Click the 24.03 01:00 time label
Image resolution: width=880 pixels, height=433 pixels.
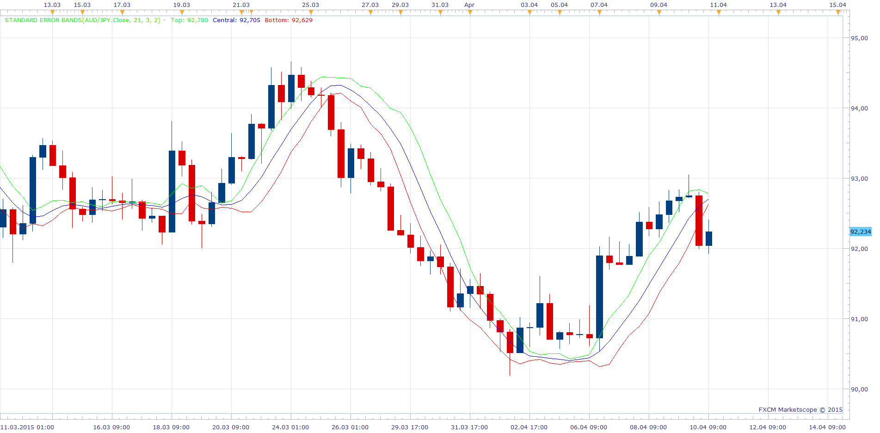point(290,427)
